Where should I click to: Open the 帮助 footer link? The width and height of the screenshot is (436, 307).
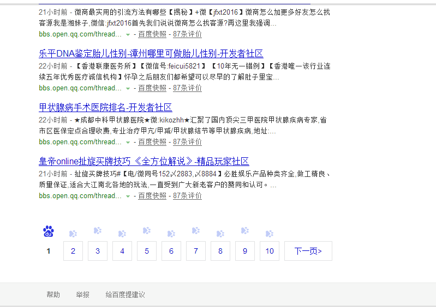coord(53,294)
